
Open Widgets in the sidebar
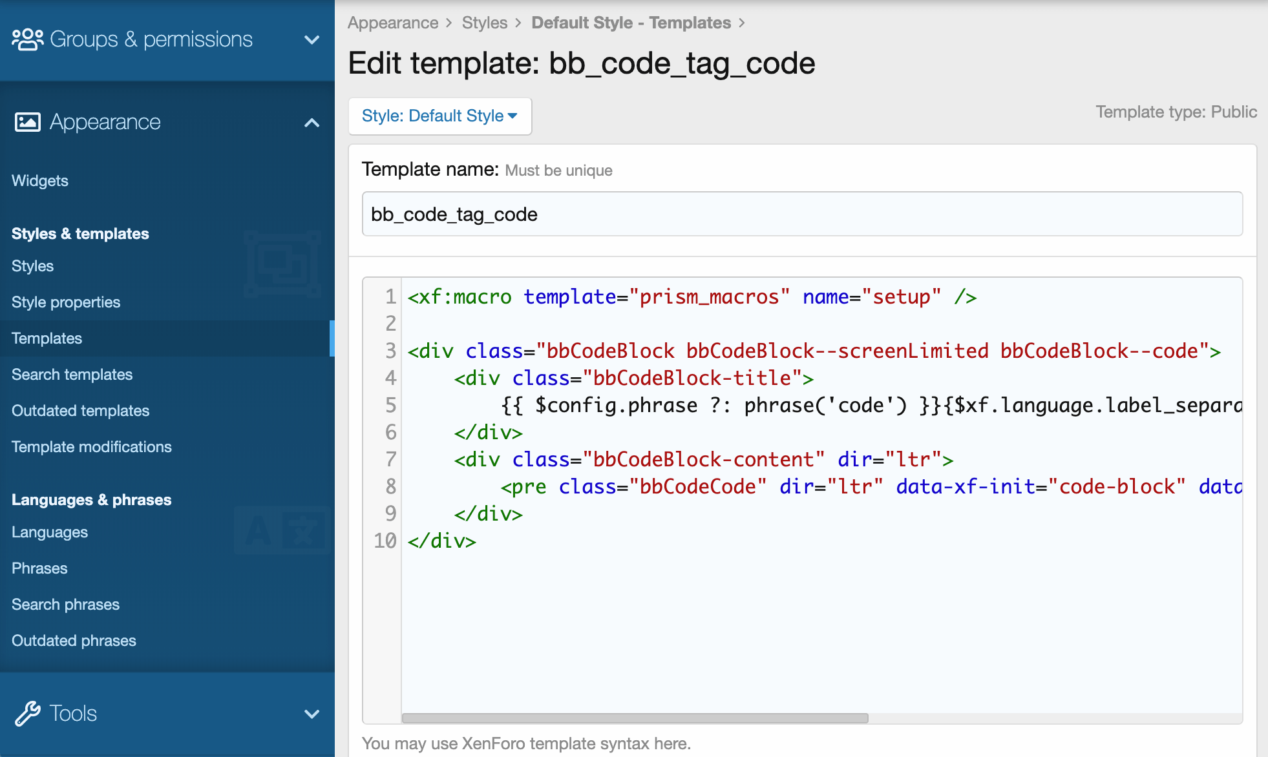[x=40, y=181]
